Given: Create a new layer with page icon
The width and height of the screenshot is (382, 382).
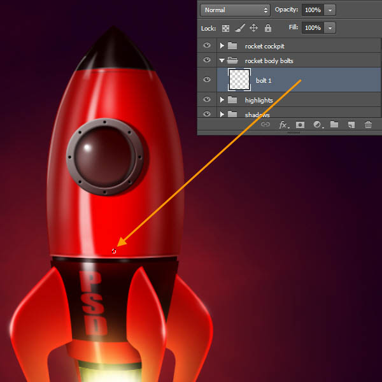Looking at the screenshot, I should 351,125.
